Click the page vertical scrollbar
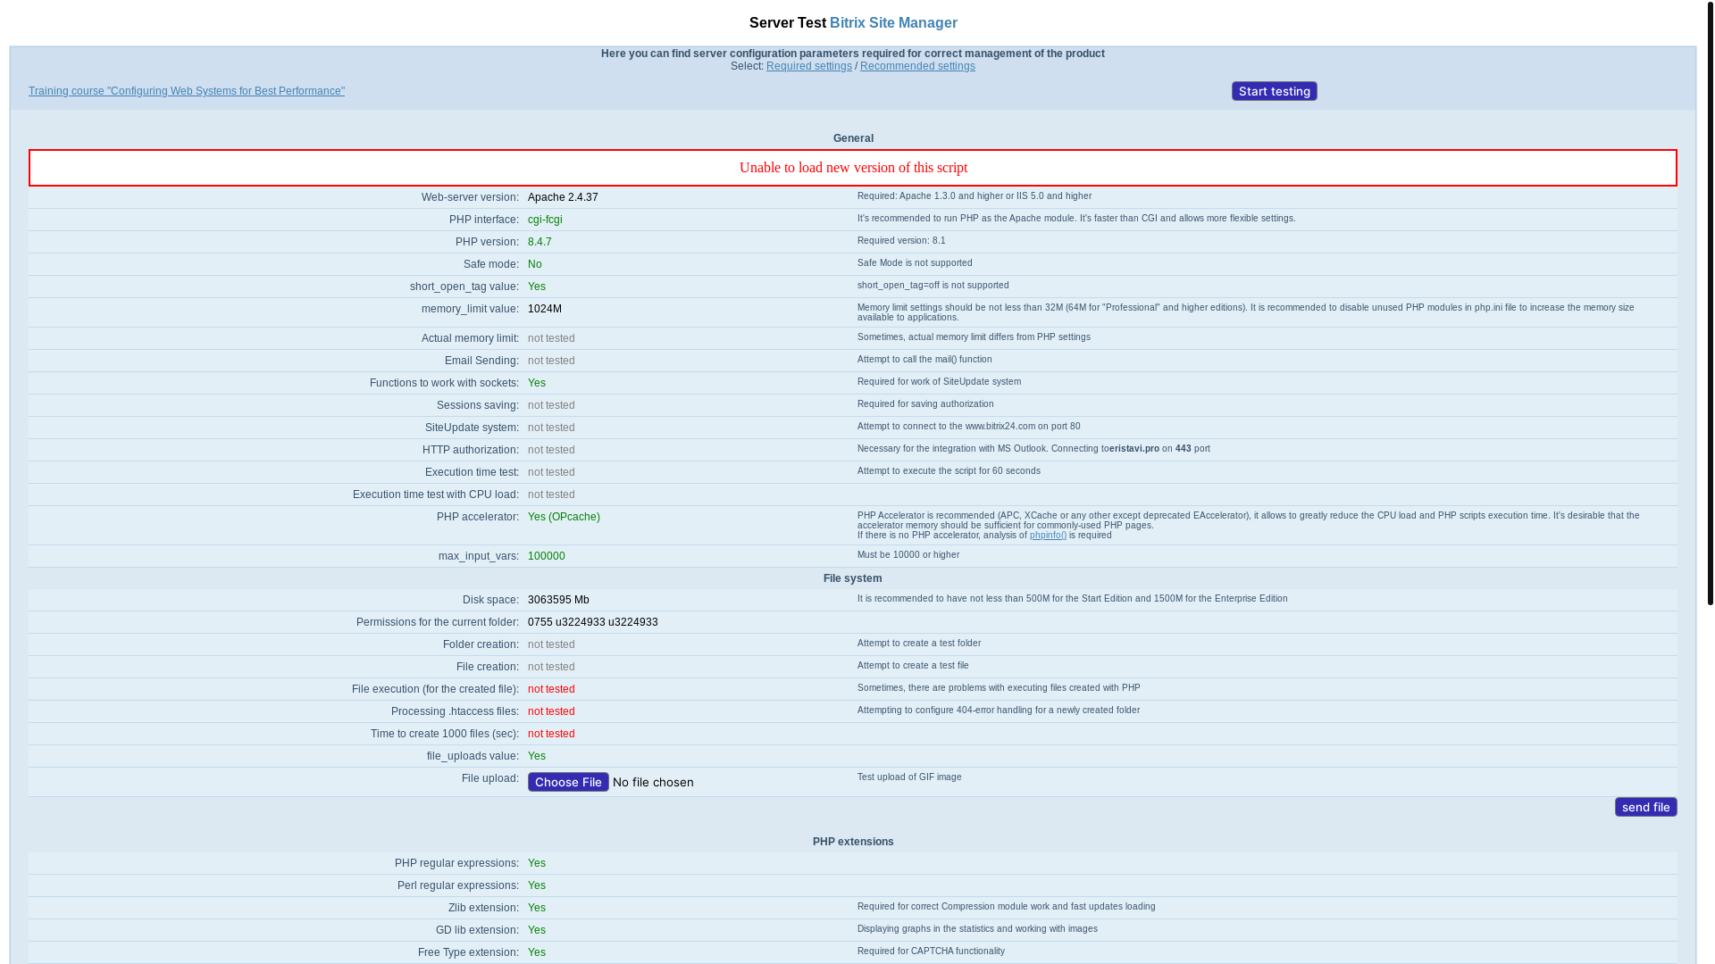Viewport: 1715px width, 964px height. [x=1710, y=303]
